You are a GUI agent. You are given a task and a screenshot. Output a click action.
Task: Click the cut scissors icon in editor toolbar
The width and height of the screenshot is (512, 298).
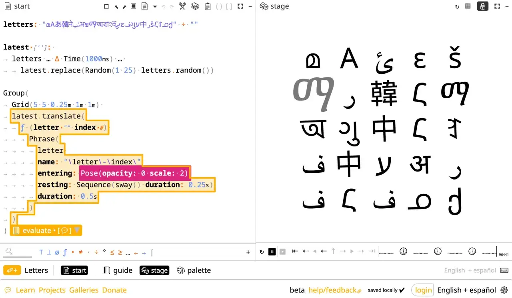pos(182,6)
